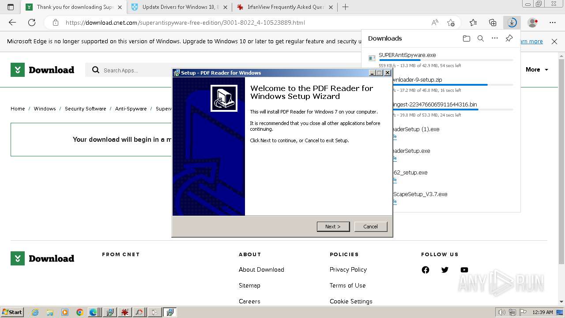The height and width of the screenshot is (318, 565).
Task: View site information lock icon
Action: [55, 23]
